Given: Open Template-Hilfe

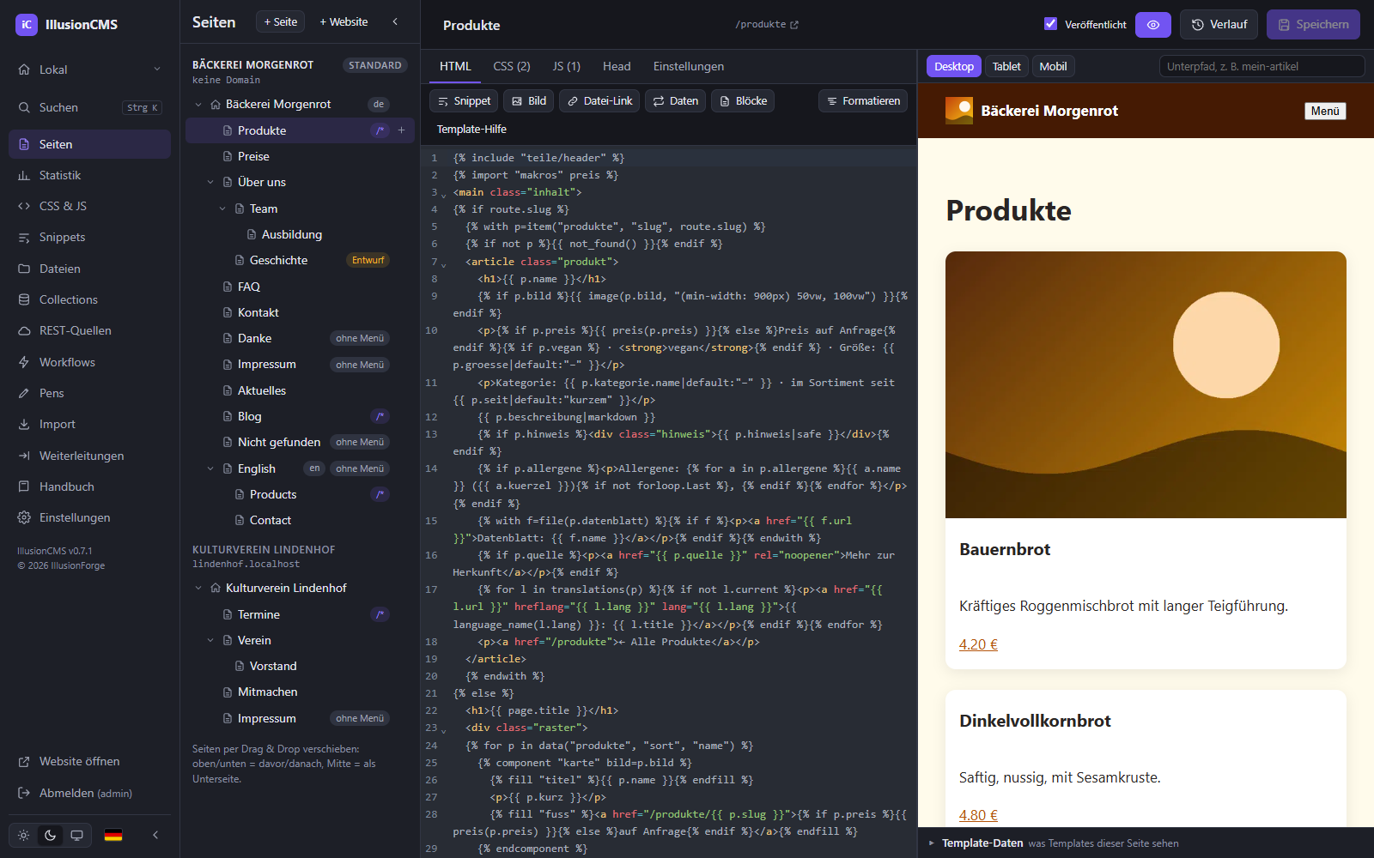Looking at the screenshot, I should tap(471, 130).
